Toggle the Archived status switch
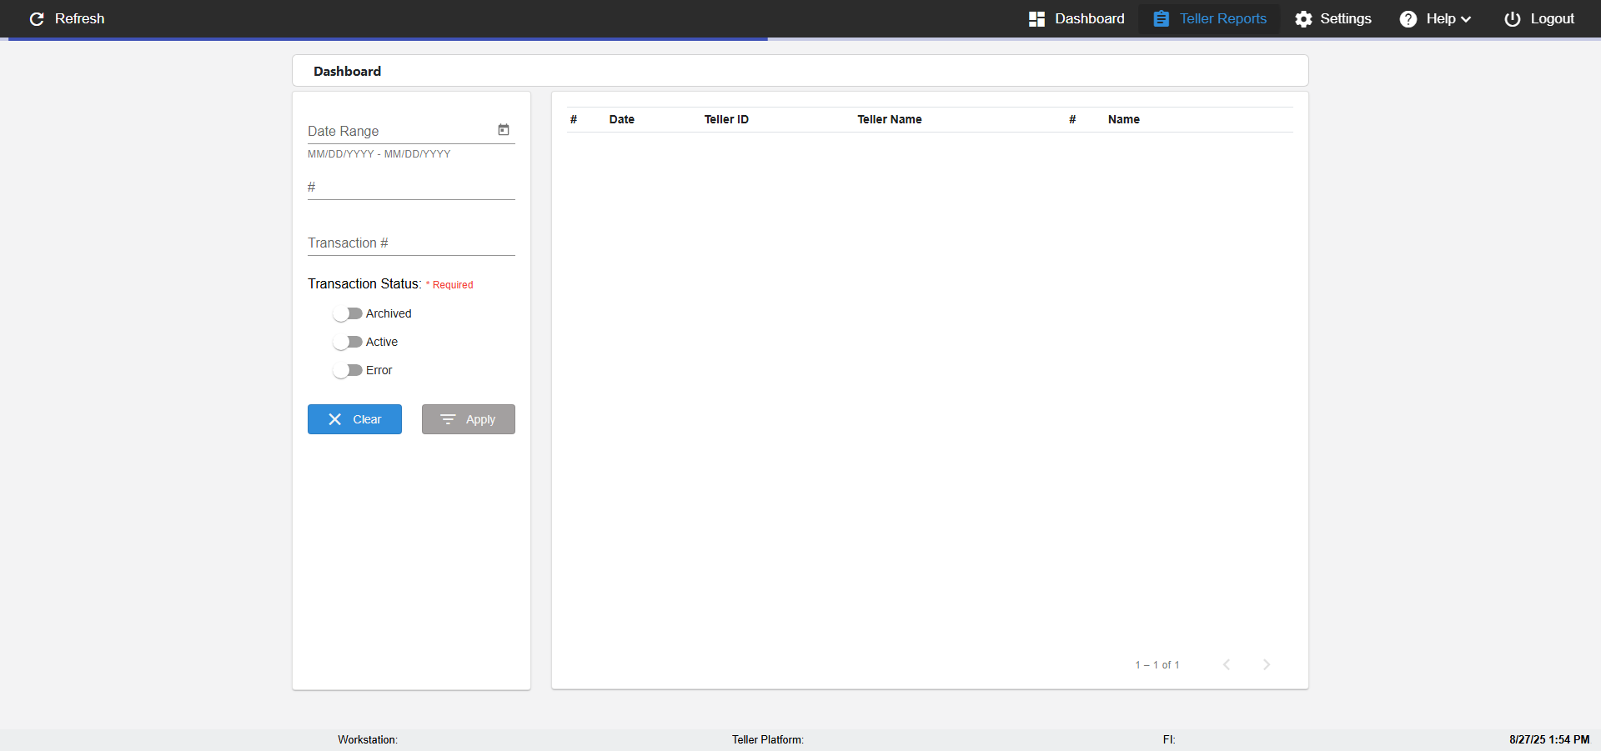The width and height of the screenshot is (1601, 751). click(x=347, y=313)
